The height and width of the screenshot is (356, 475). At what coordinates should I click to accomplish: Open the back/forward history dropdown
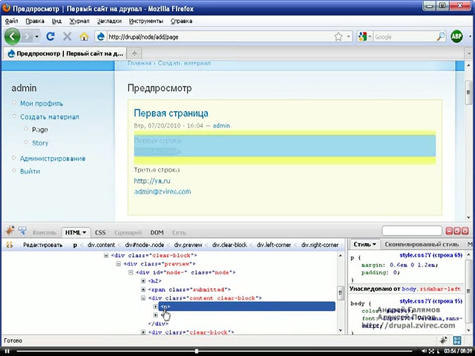pyautogui.click(x=37, y=37)
